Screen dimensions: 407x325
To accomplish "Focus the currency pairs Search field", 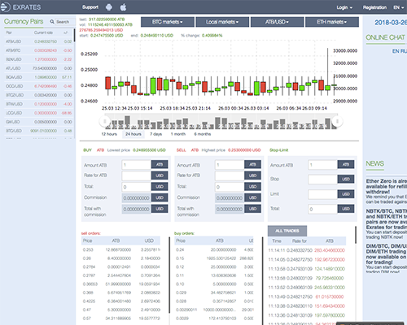I will 64,22.
